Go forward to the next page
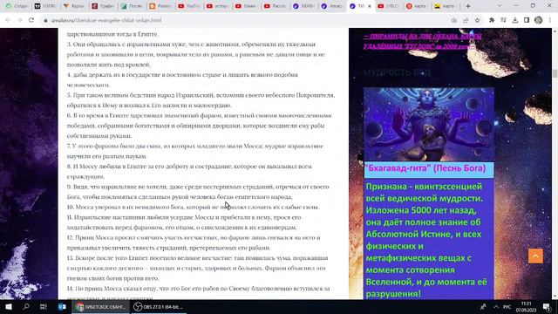558x314 pixels. [x=19, y=20]
